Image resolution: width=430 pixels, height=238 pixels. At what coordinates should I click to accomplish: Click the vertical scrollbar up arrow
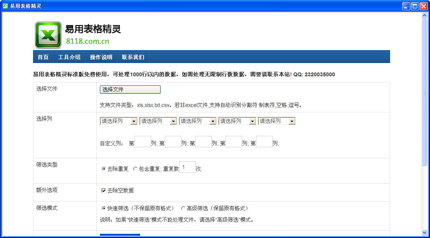tap(425, 16)
